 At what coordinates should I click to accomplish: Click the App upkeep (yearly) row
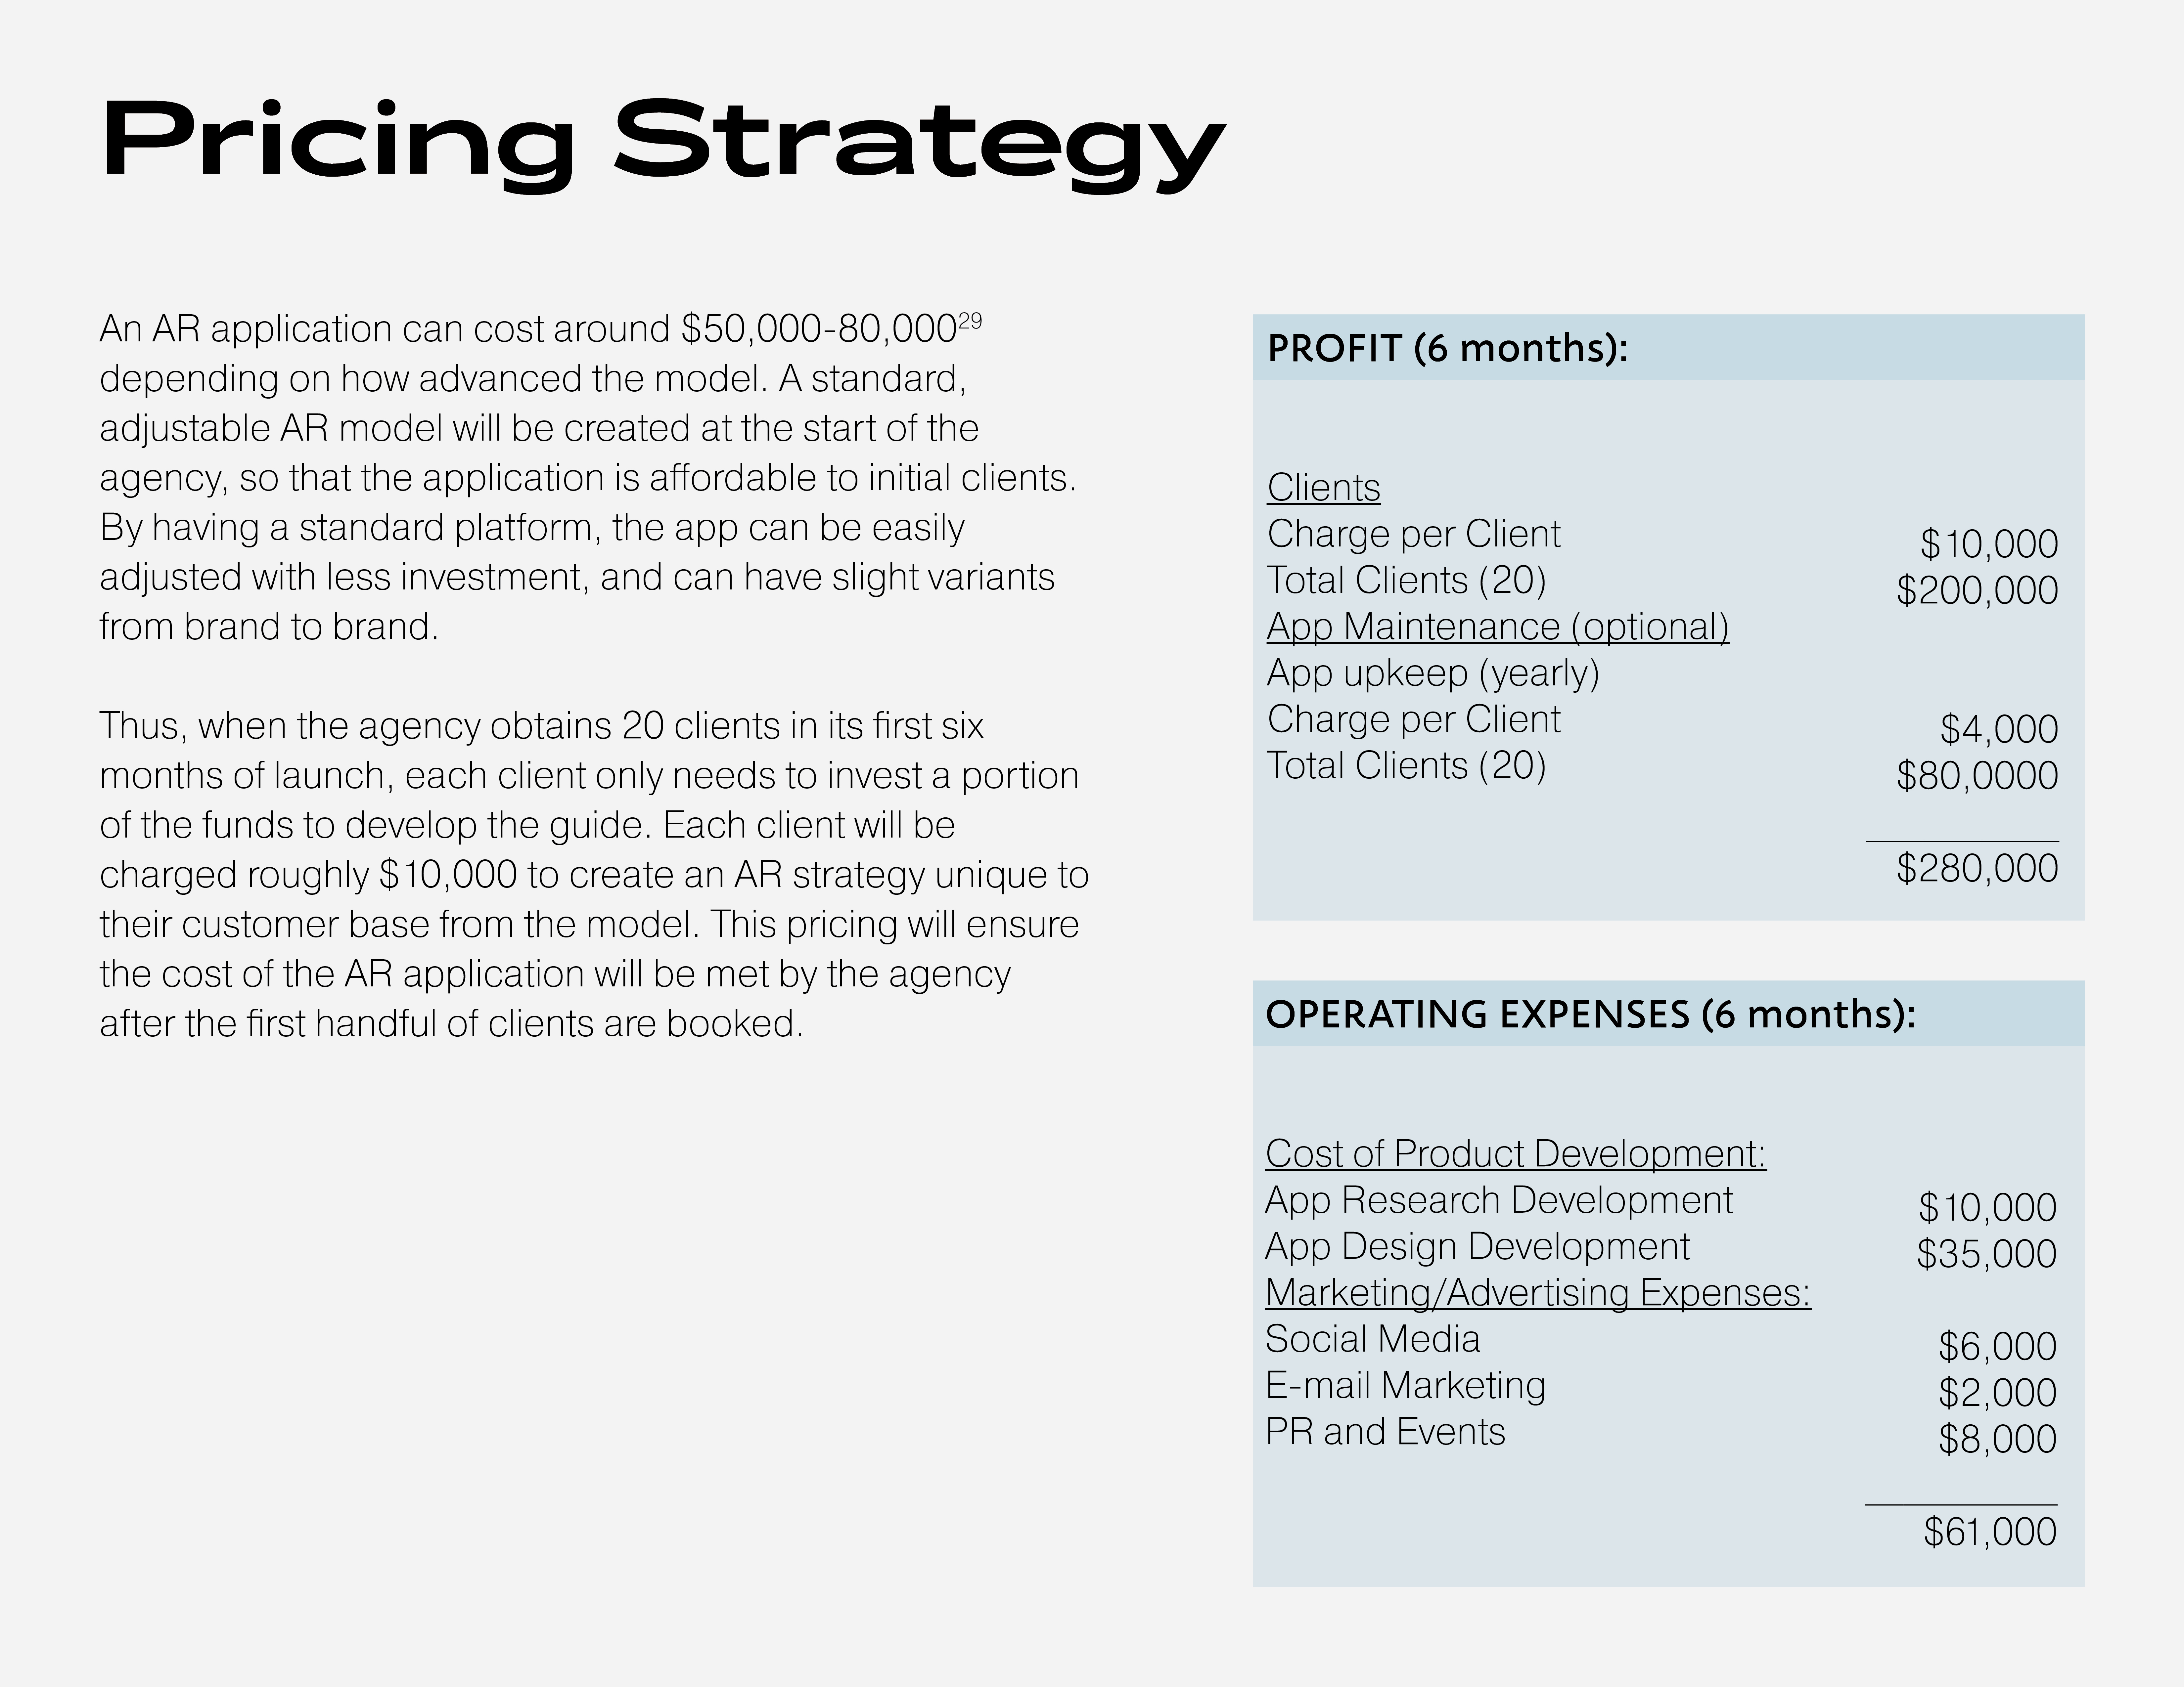pyautogui.click(x=1432, y=673)
